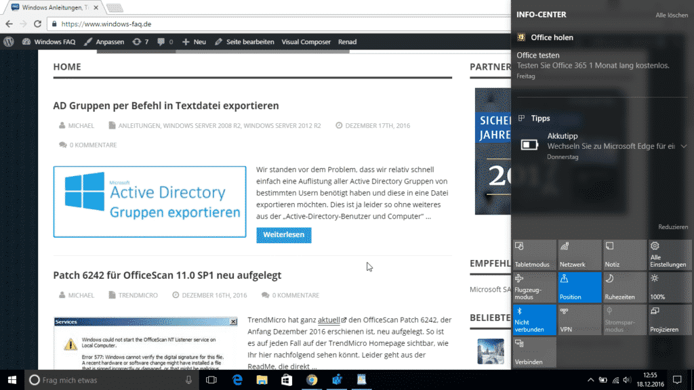Screen dimensions: 694x390
Task: Open the network tray icon
Action: [x=615, y=380]
